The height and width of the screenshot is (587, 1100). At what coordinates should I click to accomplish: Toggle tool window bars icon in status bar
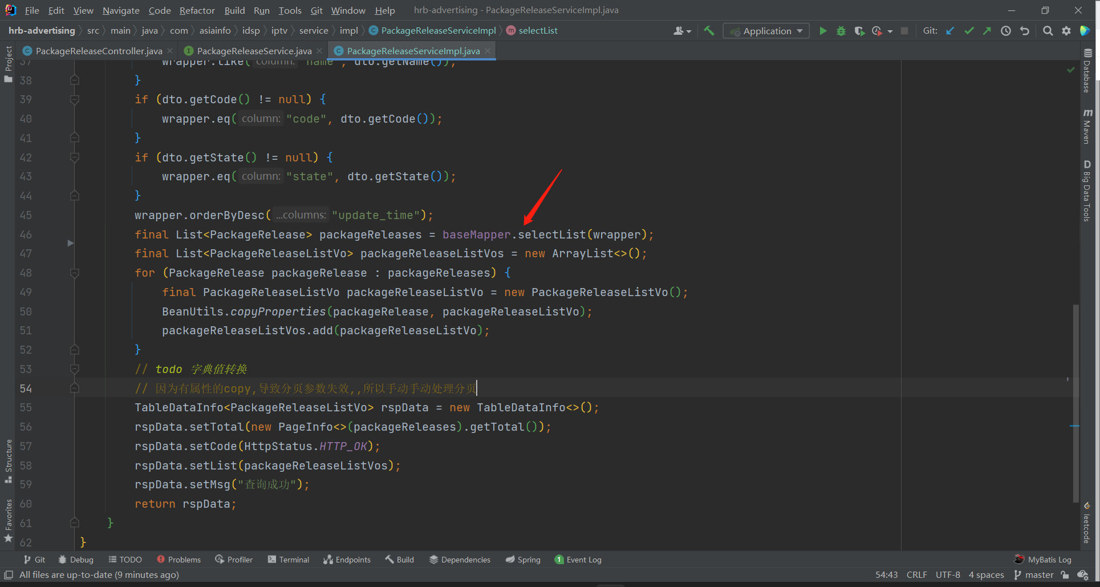pos(9,575)
